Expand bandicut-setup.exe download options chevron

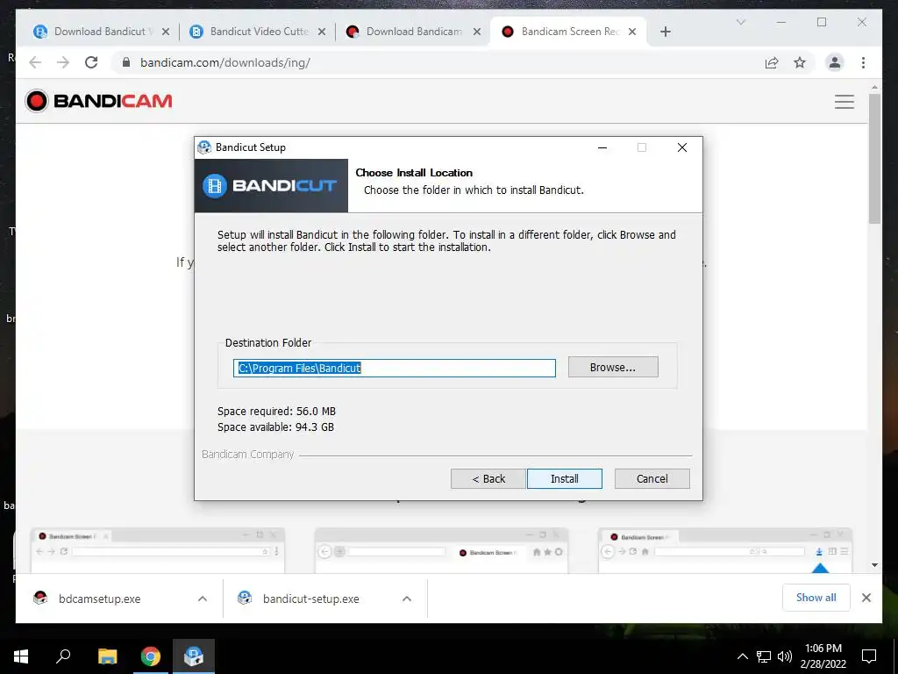(407, 599)
